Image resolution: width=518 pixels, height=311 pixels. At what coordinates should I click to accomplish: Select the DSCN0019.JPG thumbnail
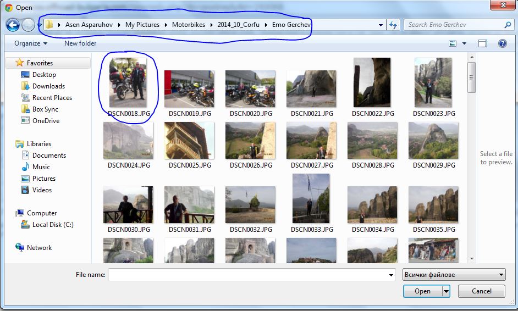pos(189,89)
